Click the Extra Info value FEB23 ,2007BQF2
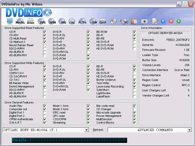Viewport: 195px width, 146px height. click(x=178, y=40)
